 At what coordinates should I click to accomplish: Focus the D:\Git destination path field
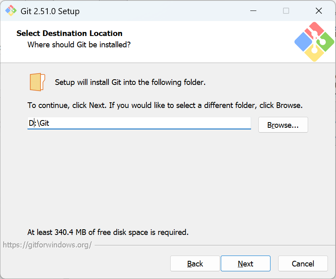coord(139,123)
